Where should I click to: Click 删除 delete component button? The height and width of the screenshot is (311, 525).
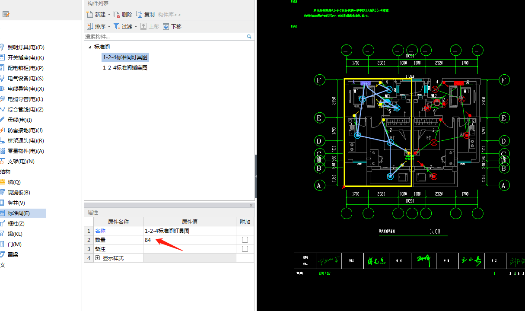click(x=123, y=14)
